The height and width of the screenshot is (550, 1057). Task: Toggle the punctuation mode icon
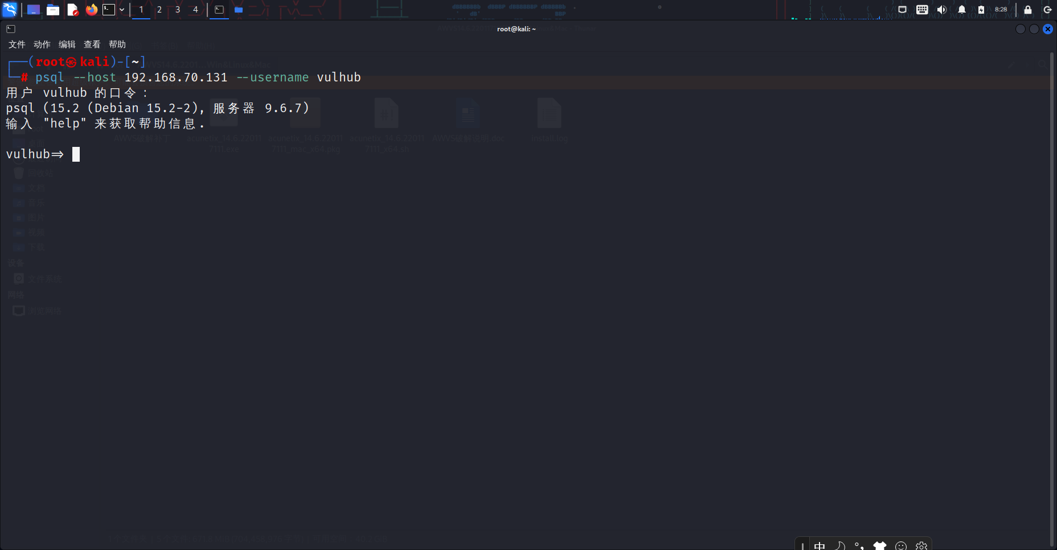click(x=860, y=546)
